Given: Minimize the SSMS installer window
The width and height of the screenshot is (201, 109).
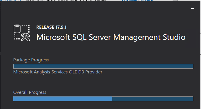Looking at the screenshot, I should pyautogui.click(x=192, y=9).
